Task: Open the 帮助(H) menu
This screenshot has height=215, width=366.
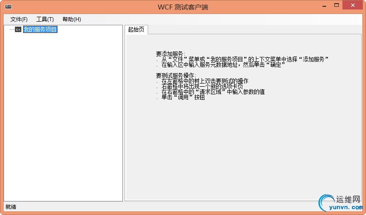Action: point(72,19)
